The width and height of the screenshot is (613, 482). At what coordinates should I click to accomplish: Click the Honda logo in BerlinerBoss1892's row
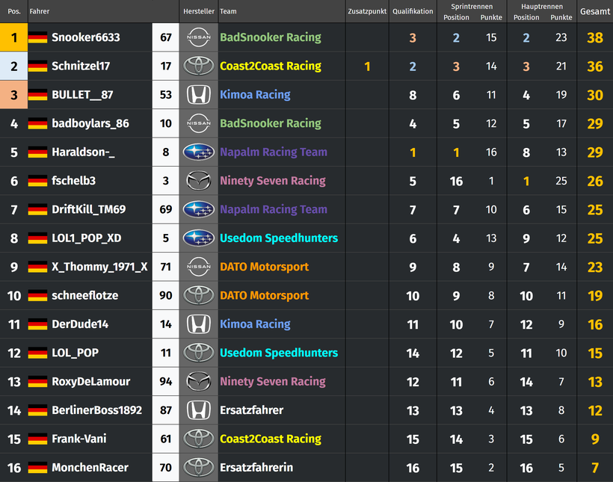tap(199, 410)
